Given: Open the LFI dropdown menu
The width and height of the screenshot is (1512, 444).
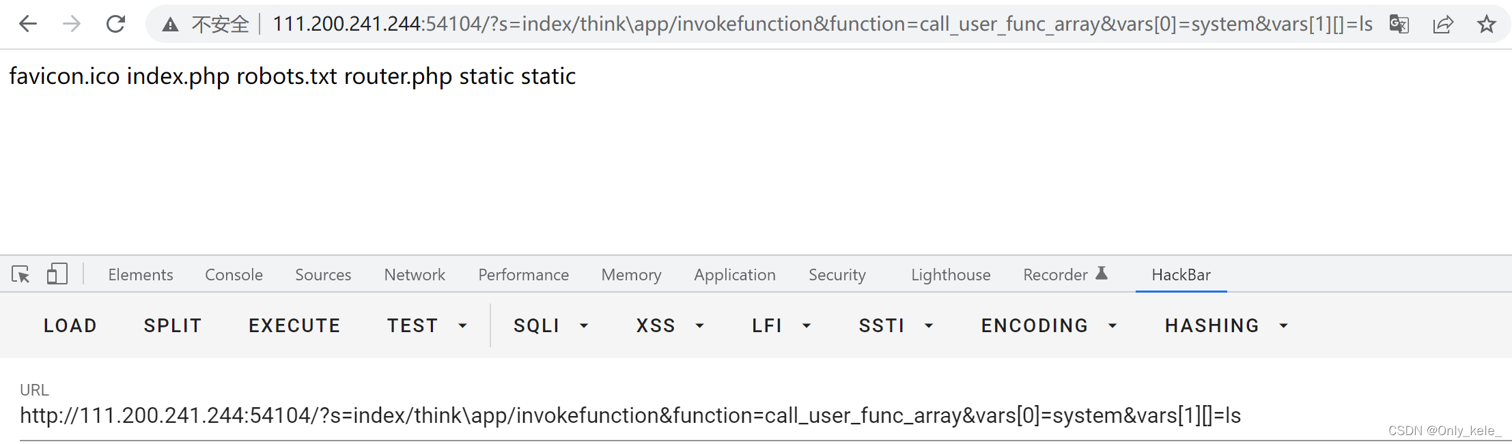Looking at the screenshot, I should tap(782, 326).
